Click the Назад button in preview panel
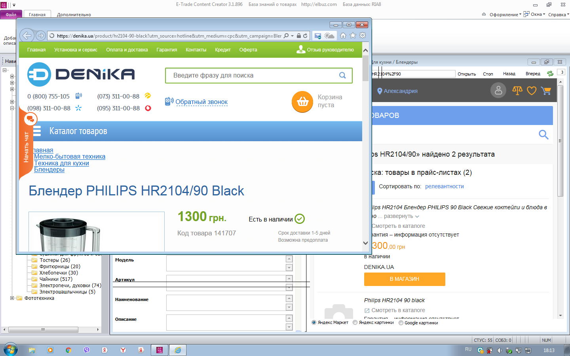The image size is (570, 356). (509, 74)
